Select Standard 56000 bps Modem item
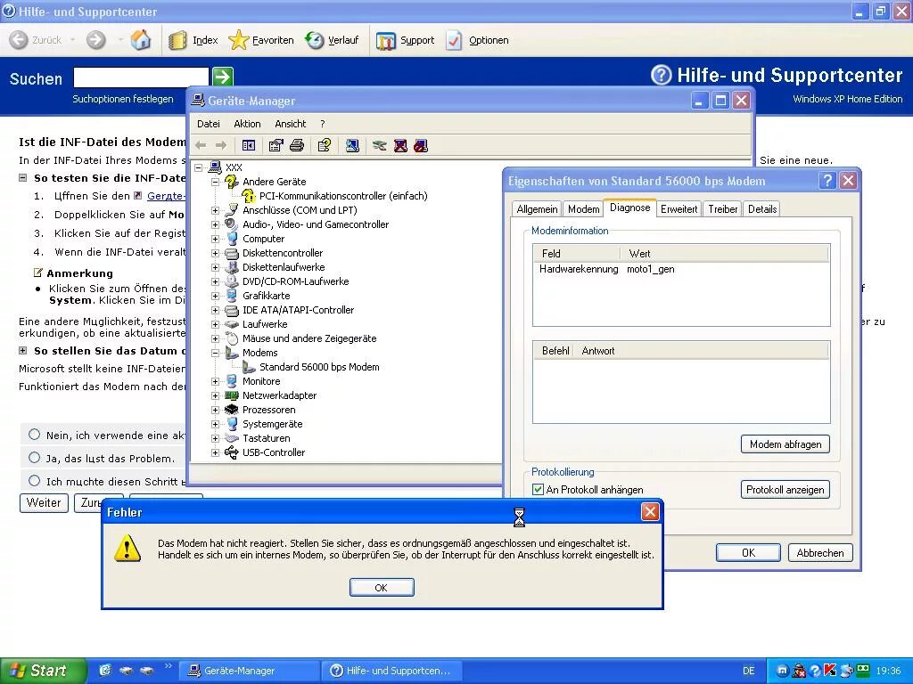 click(319, 367)
